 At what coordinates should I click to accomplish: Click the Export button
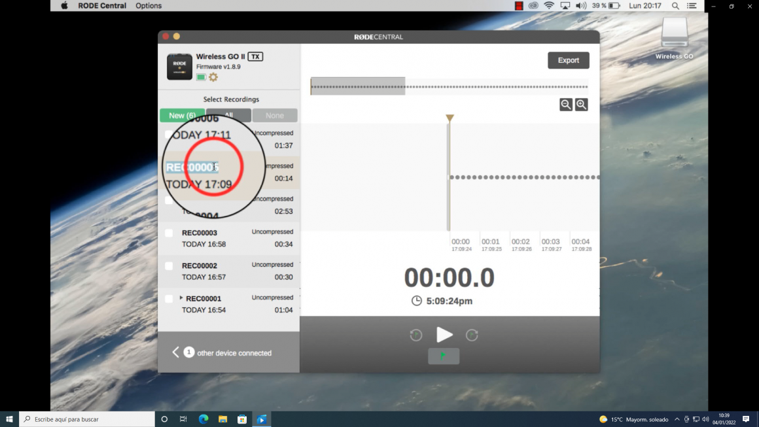tap(568, 60)
